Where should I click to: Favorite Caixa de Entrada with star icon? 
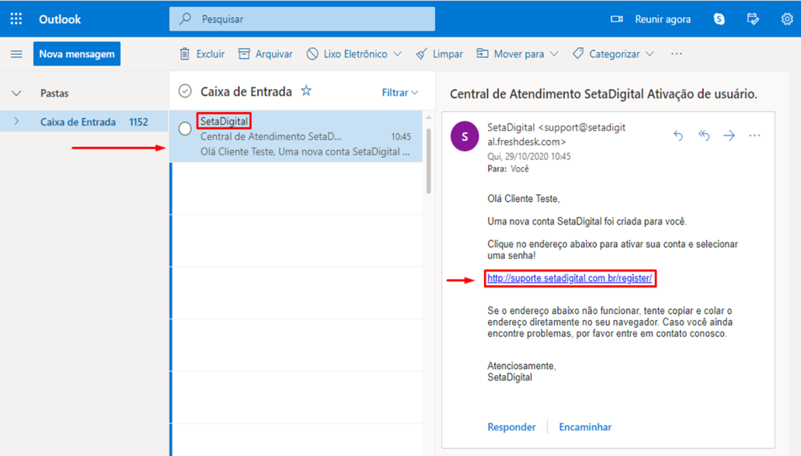[306, 91]
